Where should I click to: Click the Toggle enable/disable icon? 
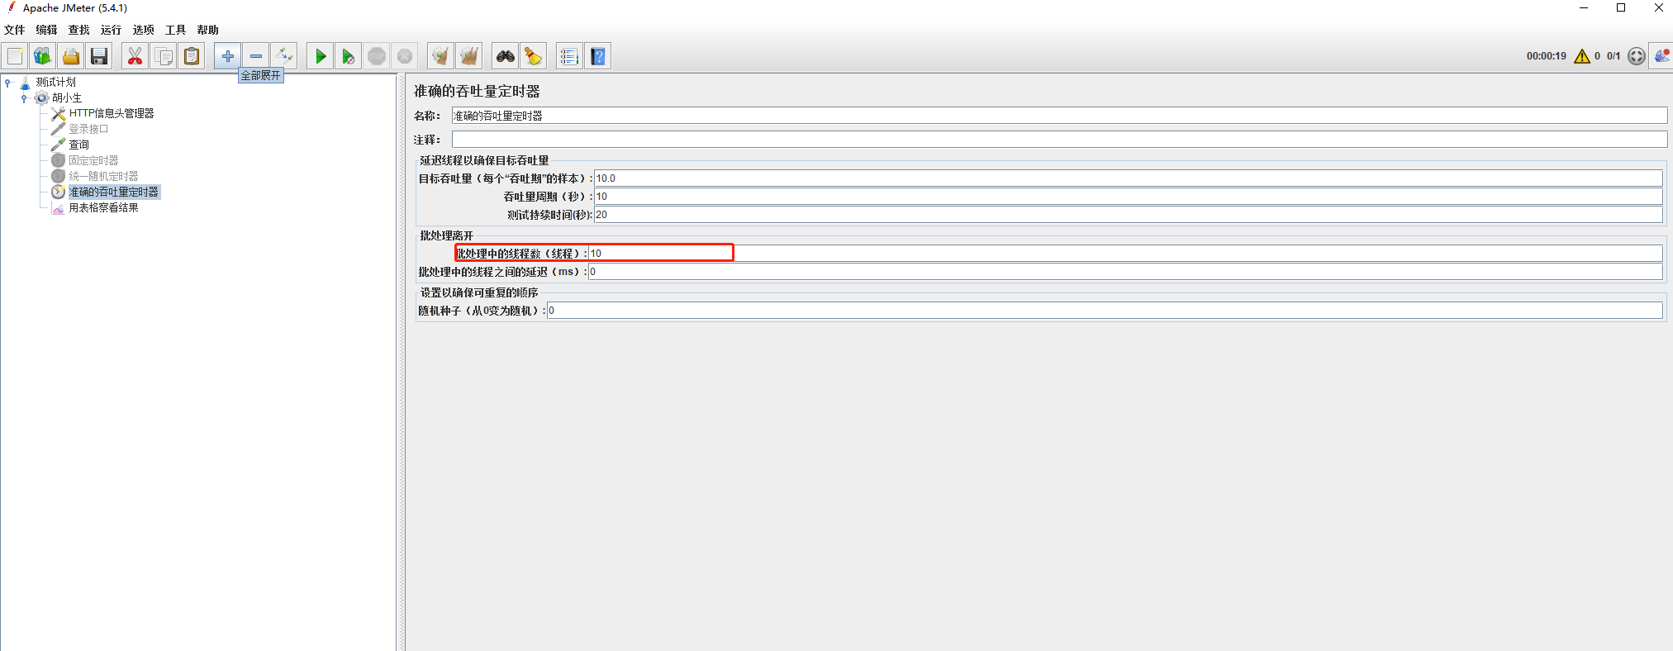[284, 56]
